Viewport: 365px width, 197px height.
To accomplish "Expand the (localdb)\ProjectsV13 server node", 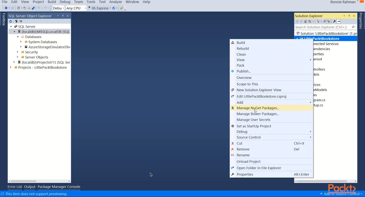I will pyautogui.click(x=14, y=62).
